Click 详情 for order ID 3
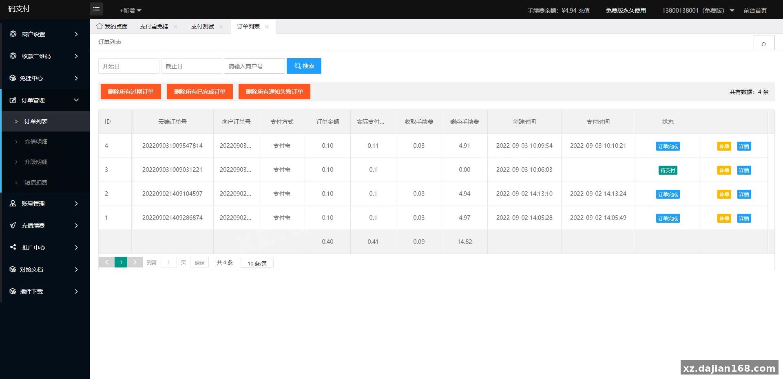783x379 pixels. click(744, 170)
